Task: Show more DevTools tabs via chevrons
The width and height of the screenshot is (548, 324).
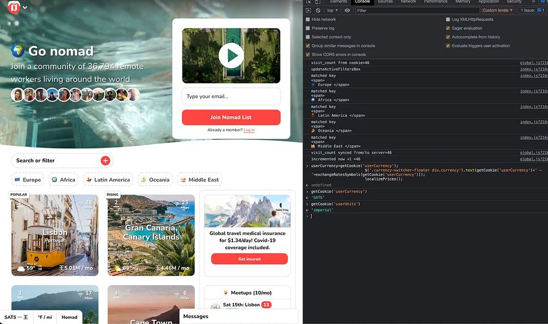Action: coord(533,2)
